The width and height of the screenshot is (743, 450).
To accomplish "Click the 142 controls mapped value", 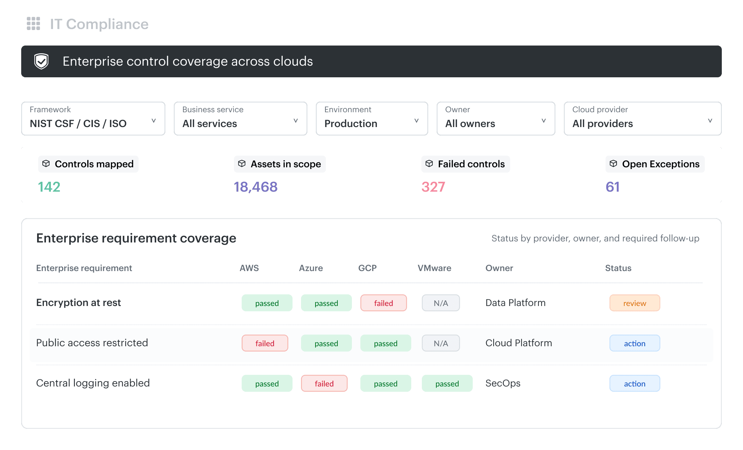I will [x=49, y=187].
